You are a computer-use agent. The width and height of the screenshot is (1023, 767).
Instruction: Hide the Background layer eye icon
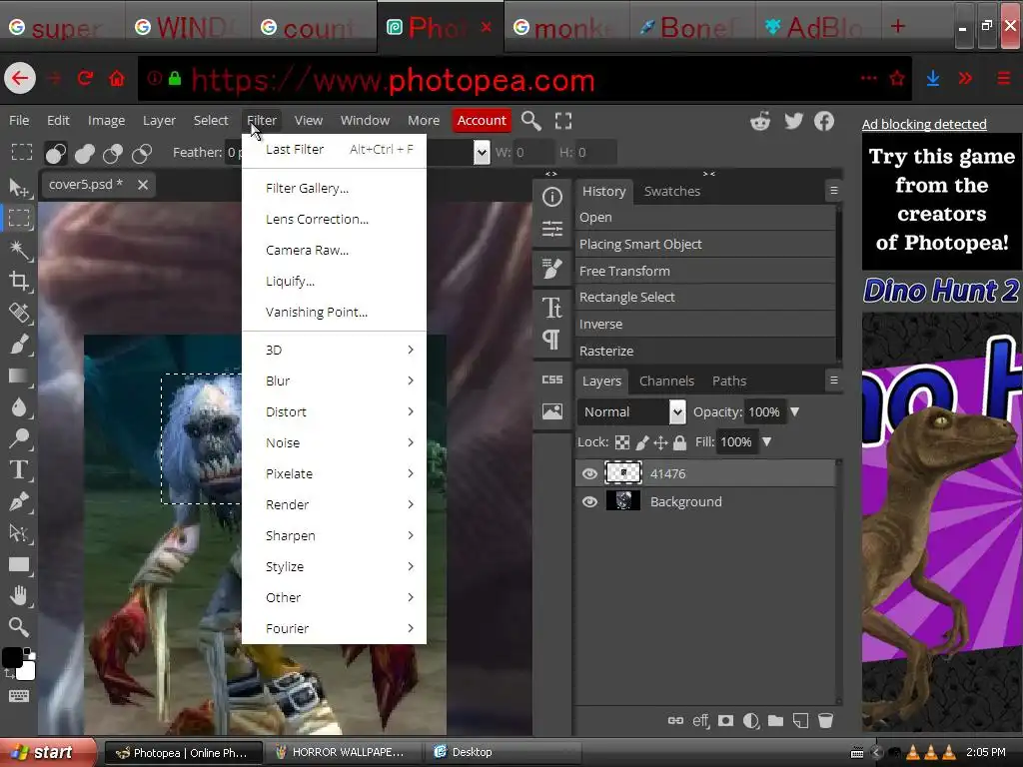pos(589,501)
